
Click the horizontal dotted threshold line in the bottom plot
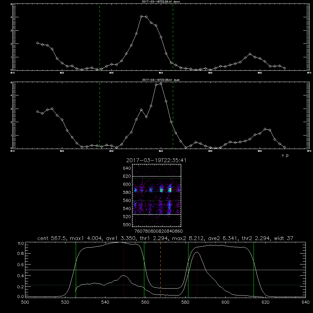point(166,285)
